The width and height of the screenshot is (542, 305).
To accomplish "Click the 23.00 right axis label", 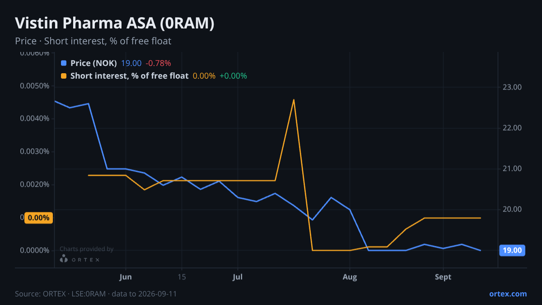I will (x=513, y=87).
